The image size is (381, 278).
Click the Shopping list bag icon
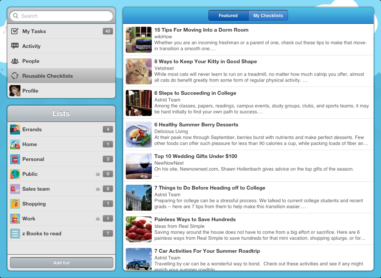15,204
